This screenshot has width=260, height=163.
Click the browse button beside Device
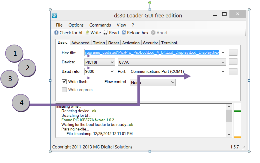pos(233,62)
